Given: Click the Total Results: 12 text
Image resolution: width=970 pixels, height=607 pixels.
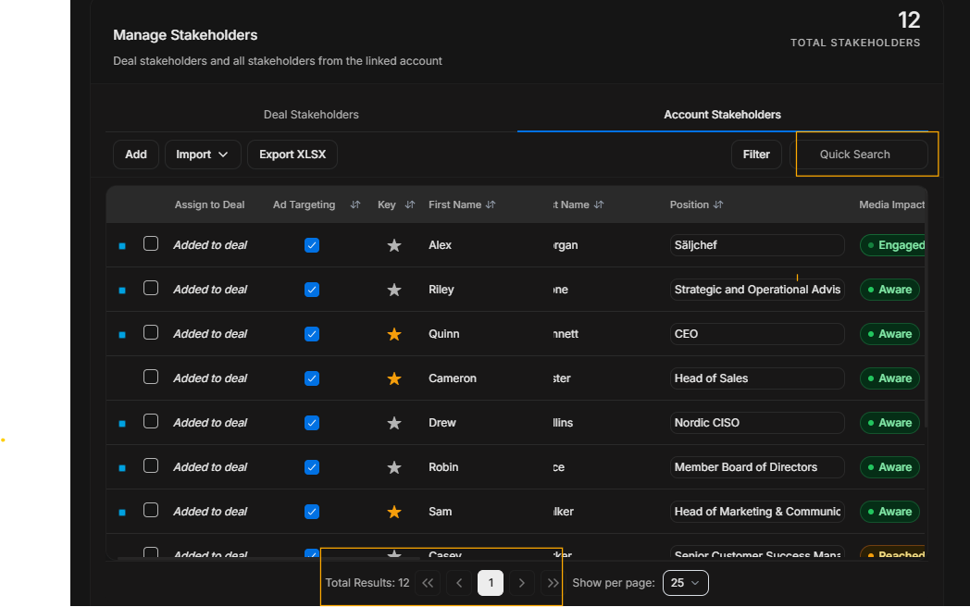Looking at the screenshot, I should pos(367,583).
